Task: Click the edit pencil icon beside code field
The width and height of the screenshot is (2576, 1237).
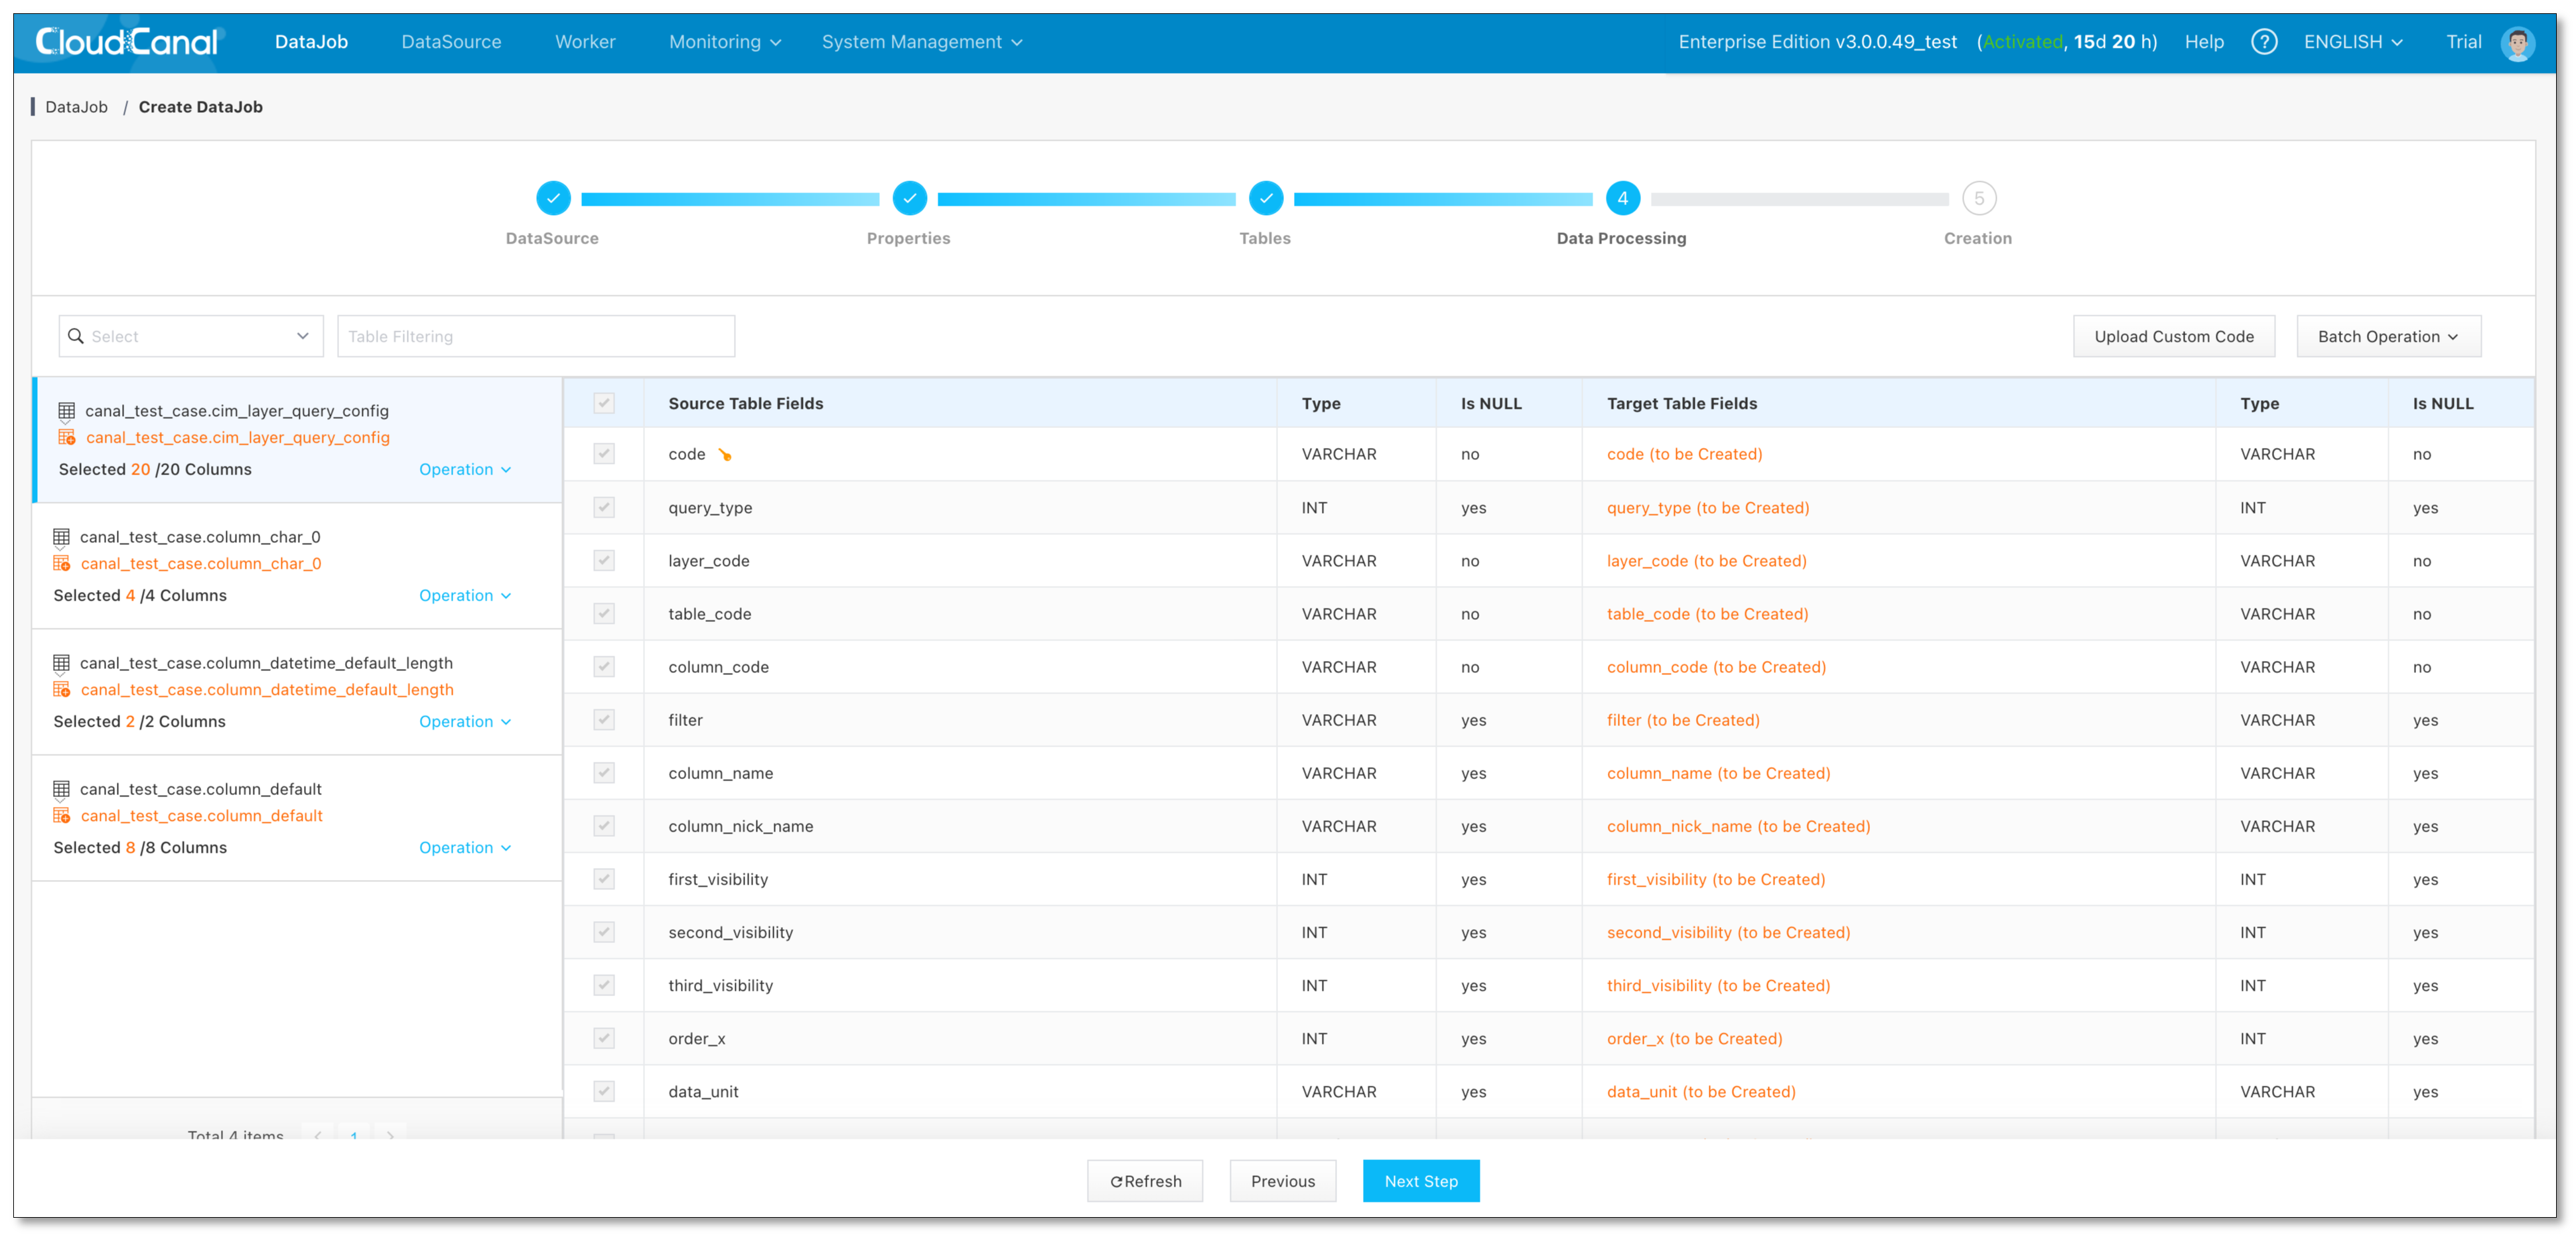Action: 725,454
